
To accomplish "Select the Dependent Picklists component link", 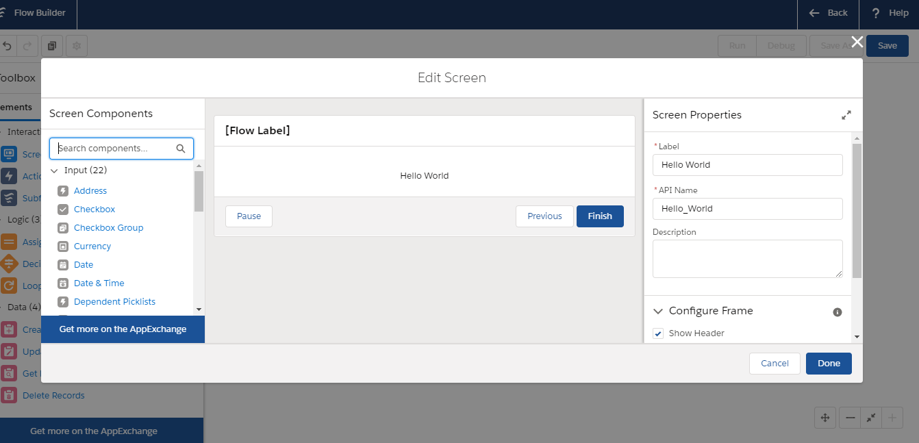I will tap(114, 302).
